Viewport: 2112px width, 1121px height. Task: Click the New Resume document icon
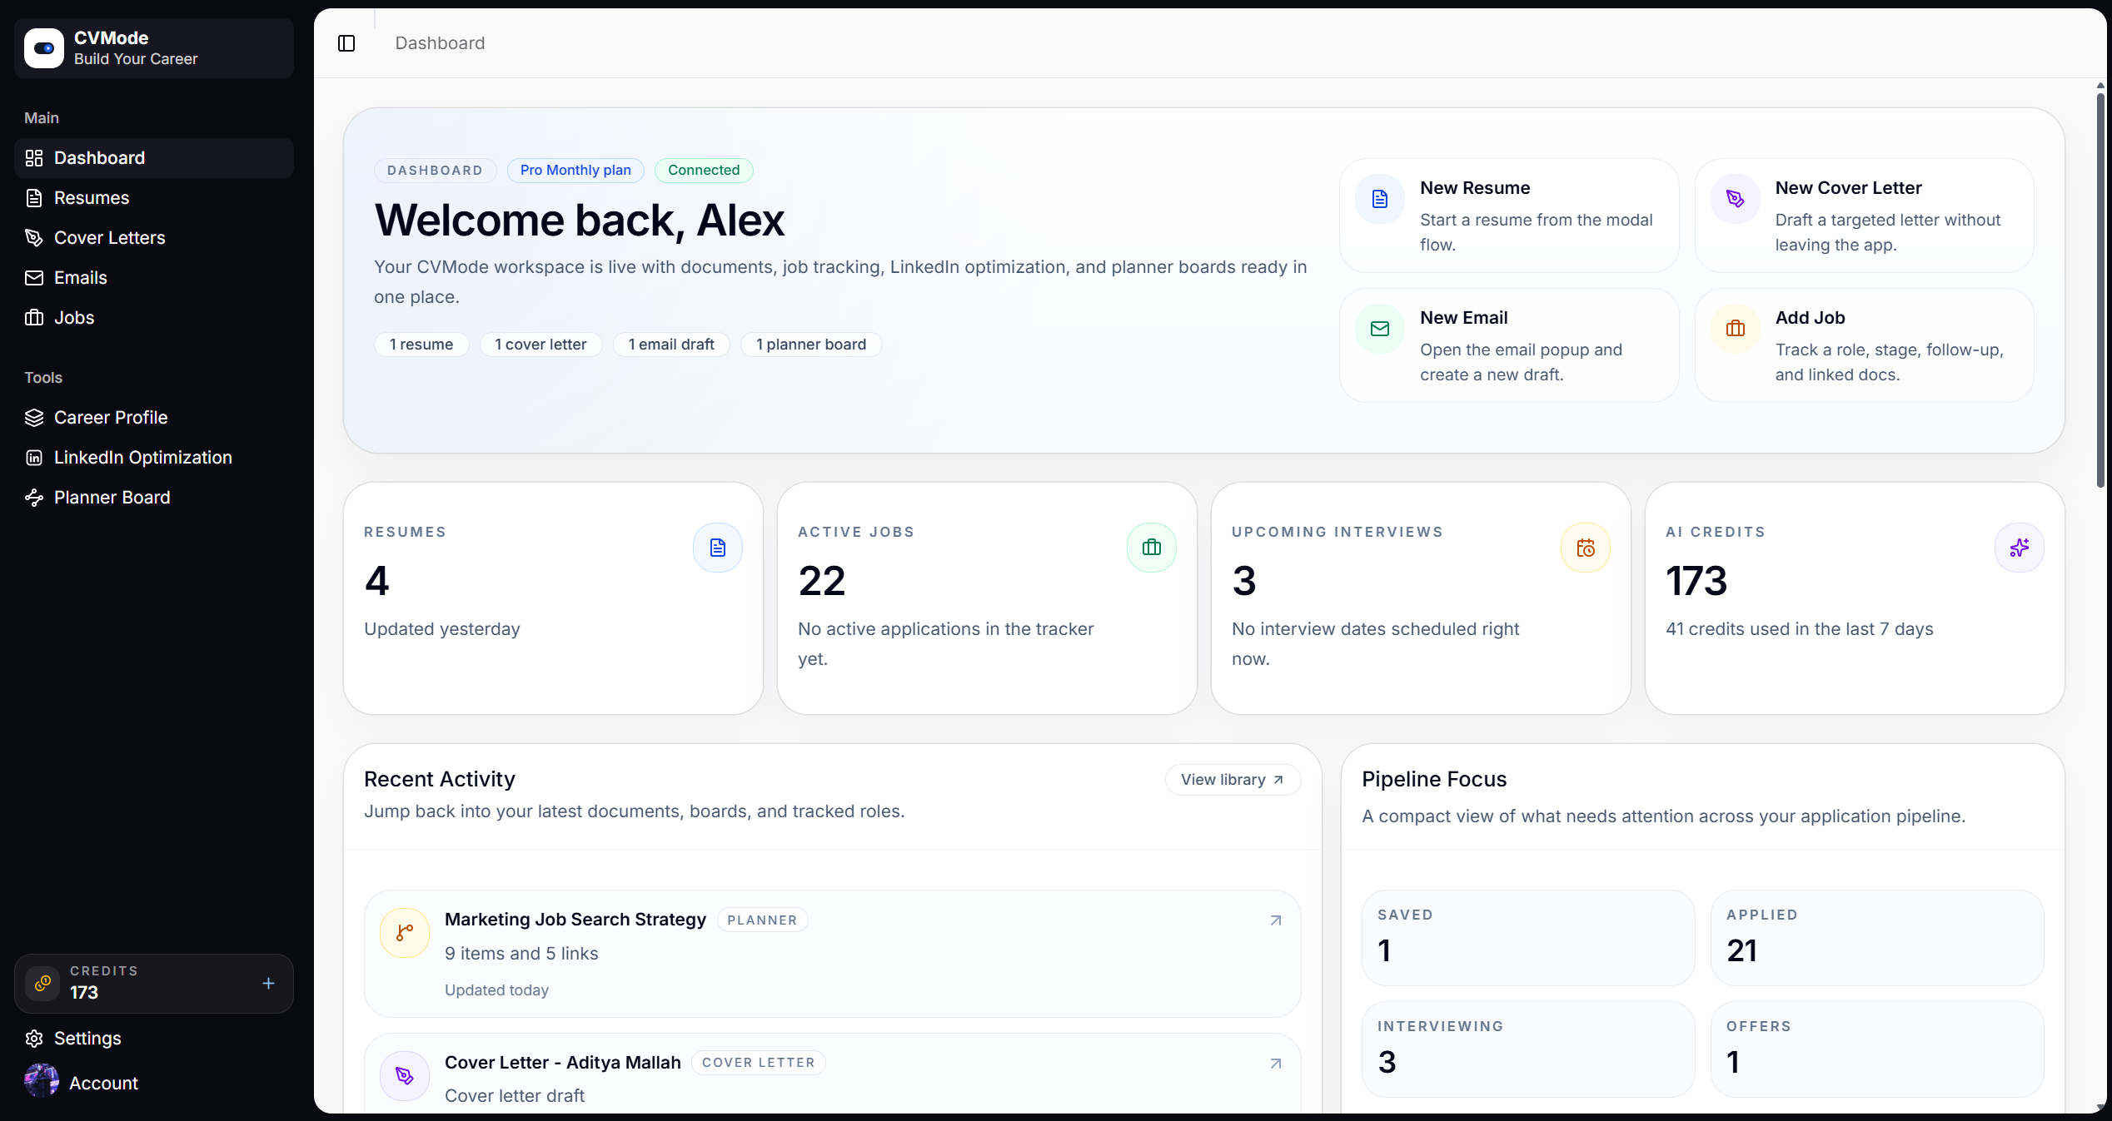pos(1379,198)
